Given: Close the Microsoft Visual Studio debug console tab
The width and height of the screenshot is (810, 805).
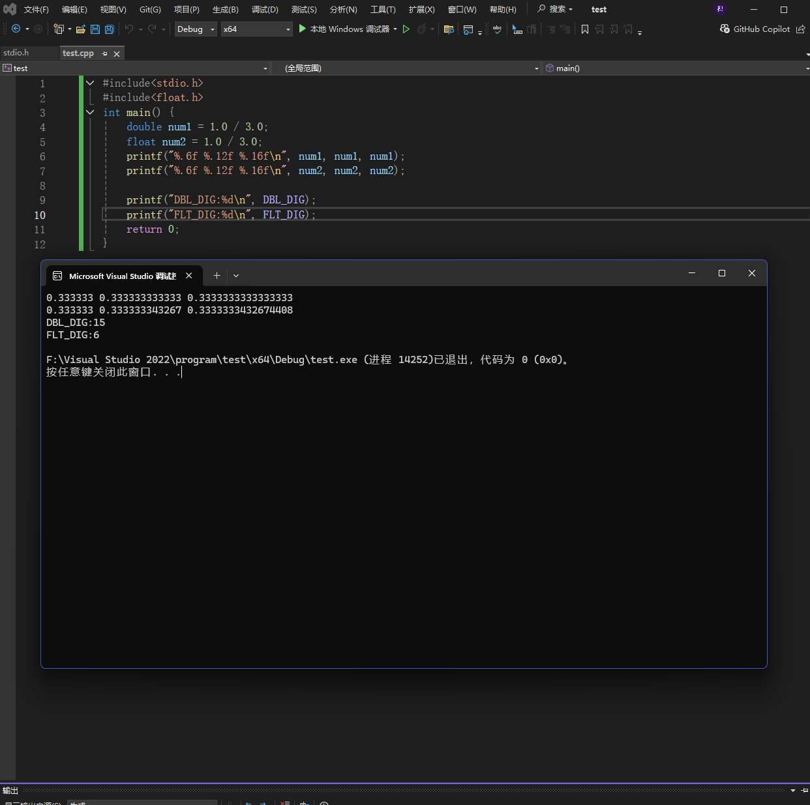Looking at the screenshot, I should coord(188,276).
